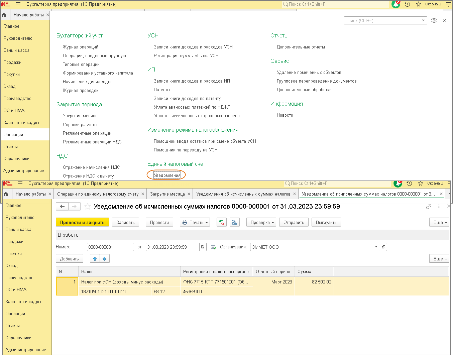Go to home page icon in upper window
The height and width of the screenshot is (356, 453).
4,15
